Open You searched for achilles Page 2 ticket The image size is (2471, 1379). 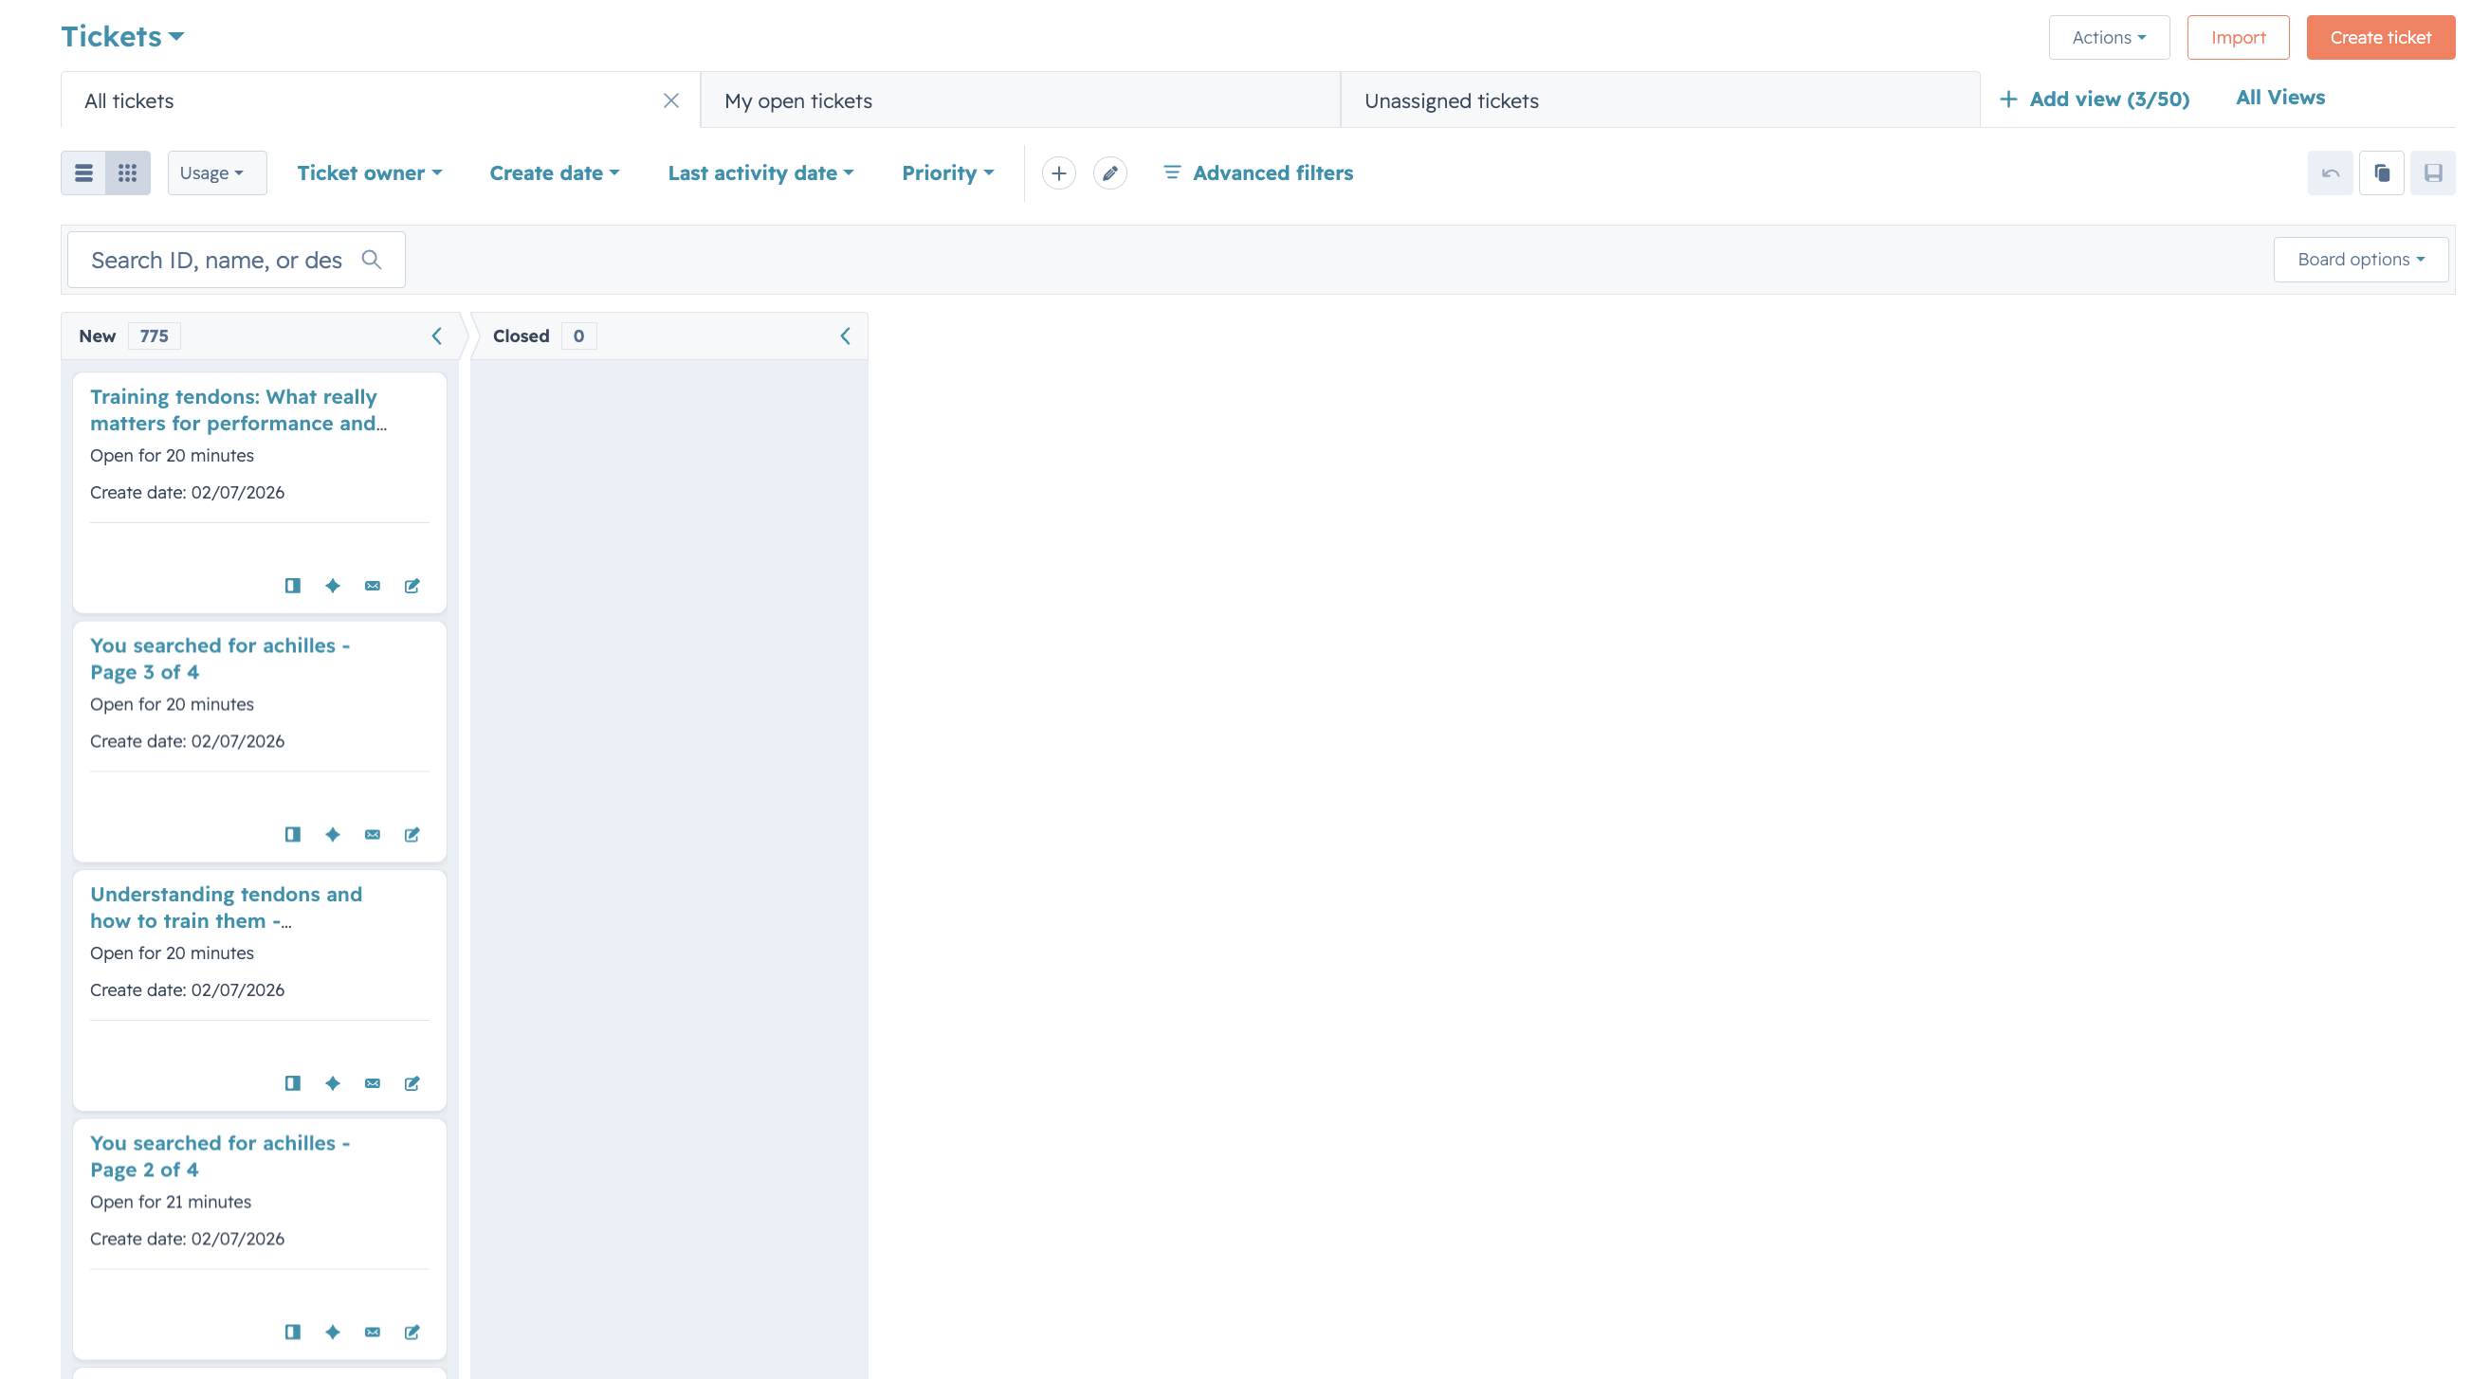click(221, 1156)
